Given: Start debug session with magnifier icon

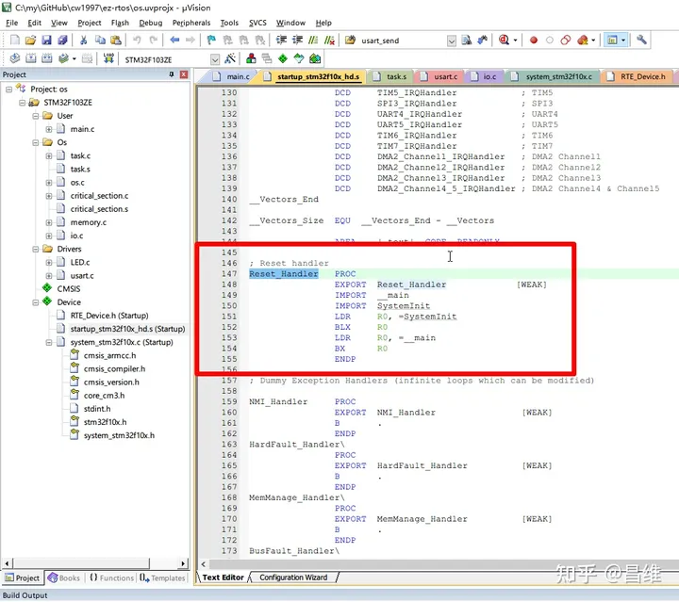Looking at the screenshot, I should [x=504, y=41].
